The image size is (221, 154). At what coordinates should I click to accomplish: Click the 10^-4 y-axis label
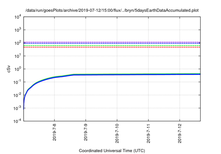pyautogui.click(x=17, y=121)
